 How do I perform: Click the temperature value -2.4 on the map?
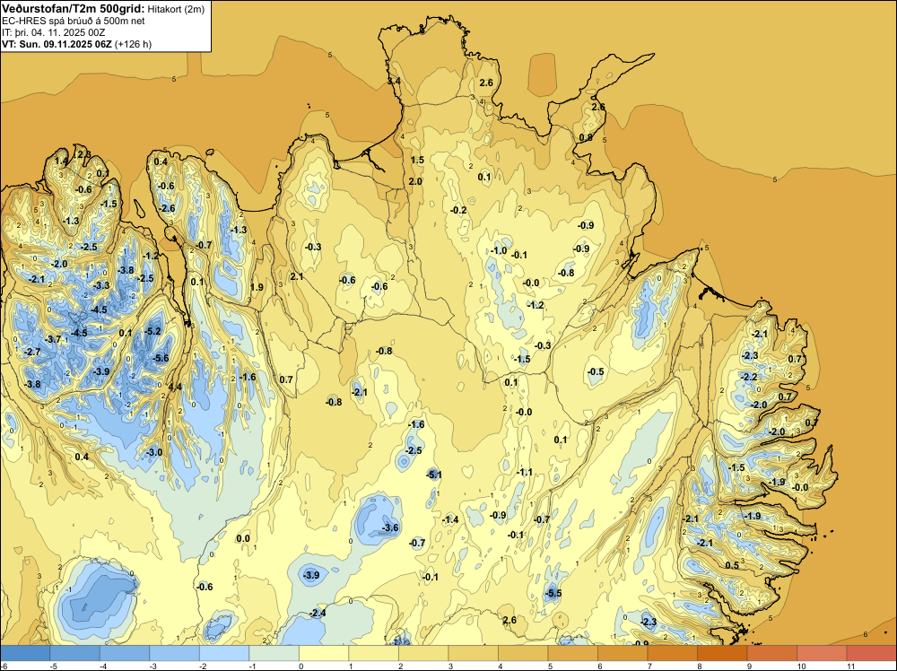318,614
